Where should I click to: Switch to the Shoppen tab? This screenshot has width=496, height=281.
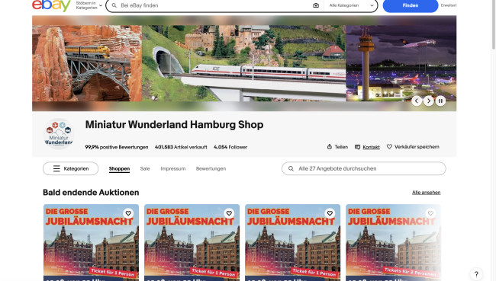click(x=119, y=168)
